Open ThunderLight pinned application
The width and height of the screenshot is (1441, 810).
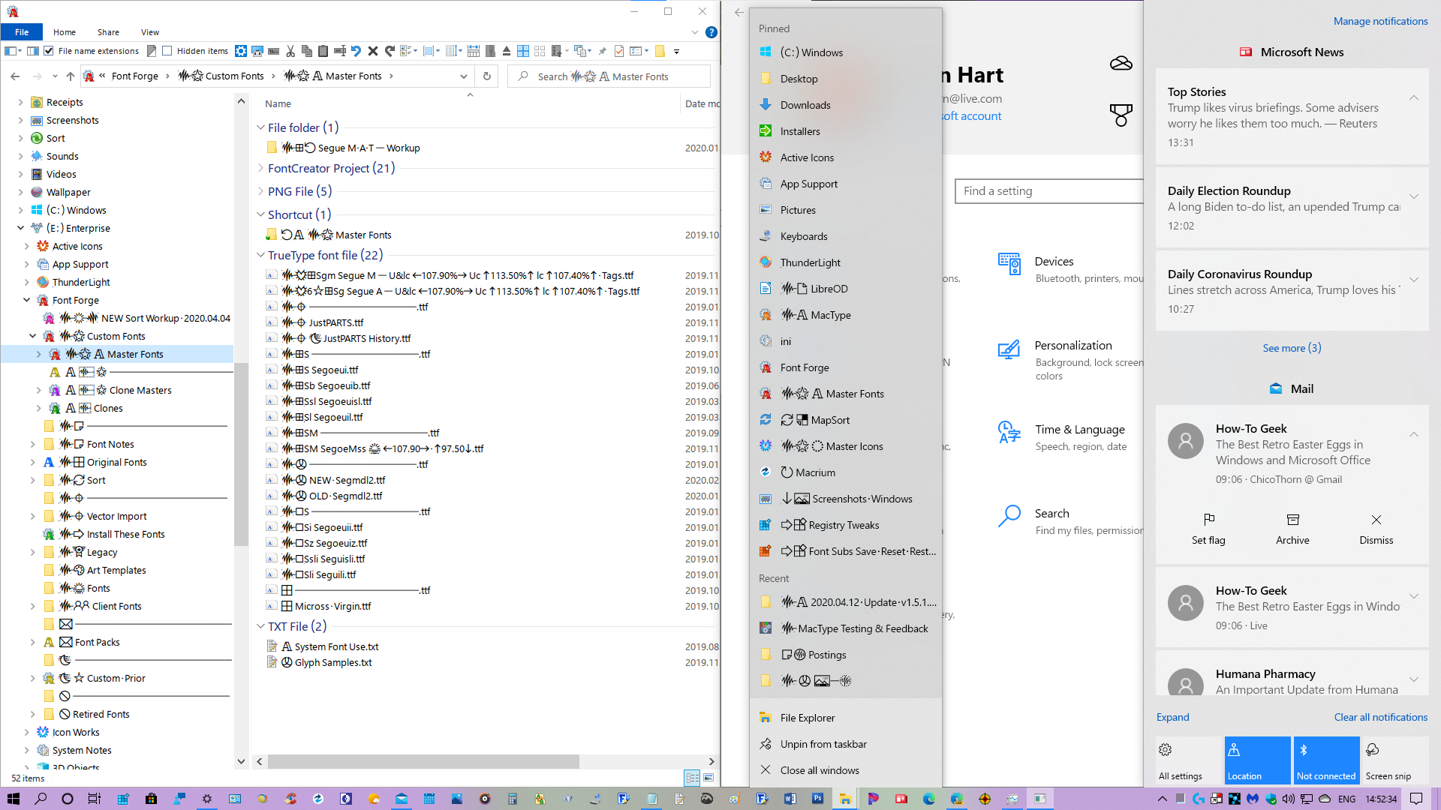pyautogui.click(x=810, y=262)
